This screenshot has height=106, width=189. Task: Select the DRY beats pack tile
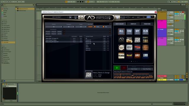click(x=137, y=56)
